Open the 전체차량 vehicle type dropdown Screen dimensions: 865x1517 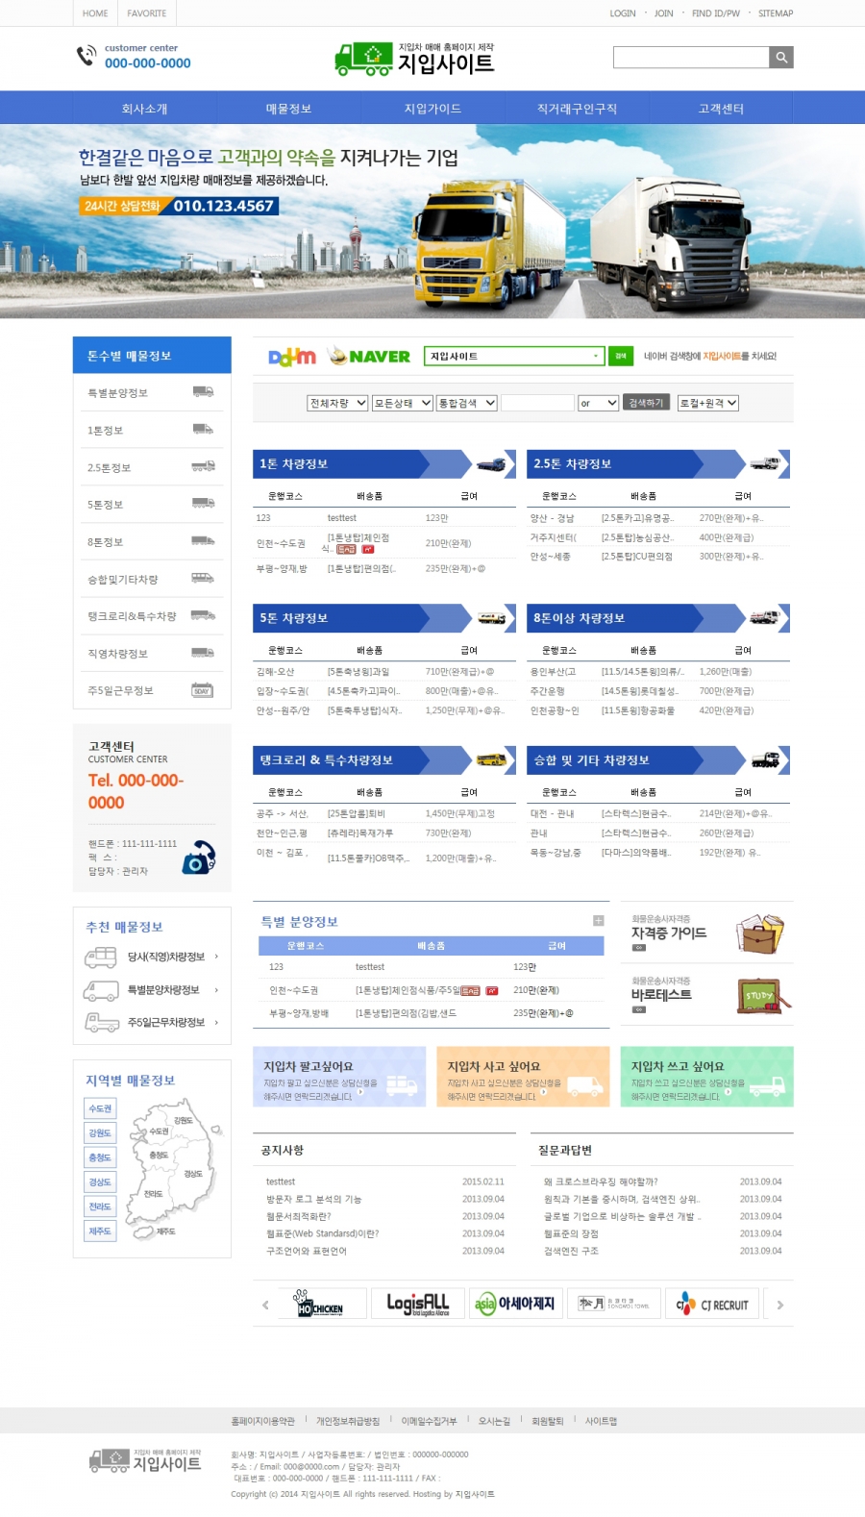point(336,403)
